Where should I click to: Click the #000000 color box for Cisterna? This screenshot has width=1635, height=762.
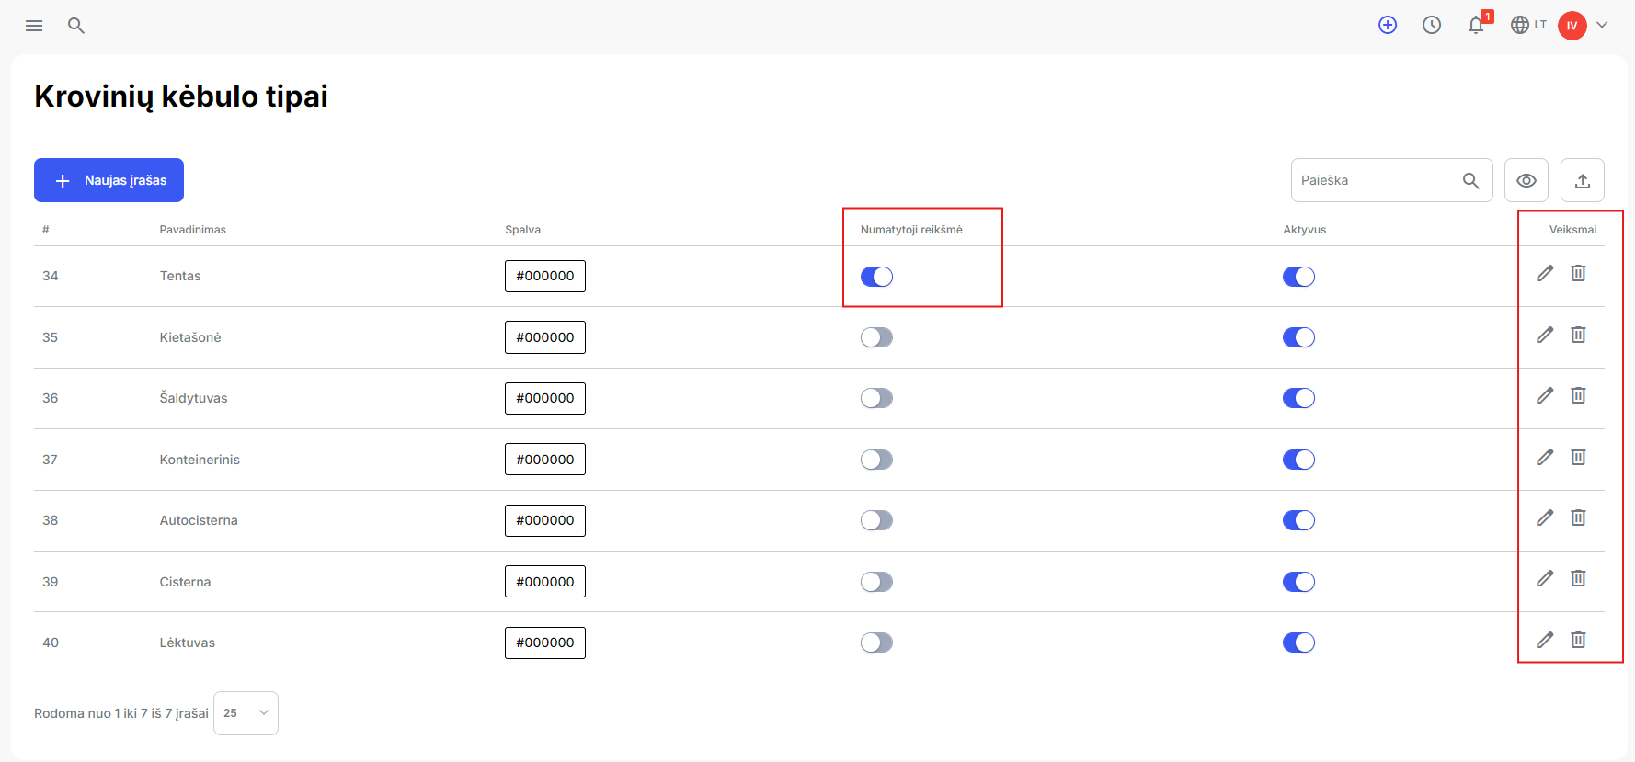tap(545, 582)
